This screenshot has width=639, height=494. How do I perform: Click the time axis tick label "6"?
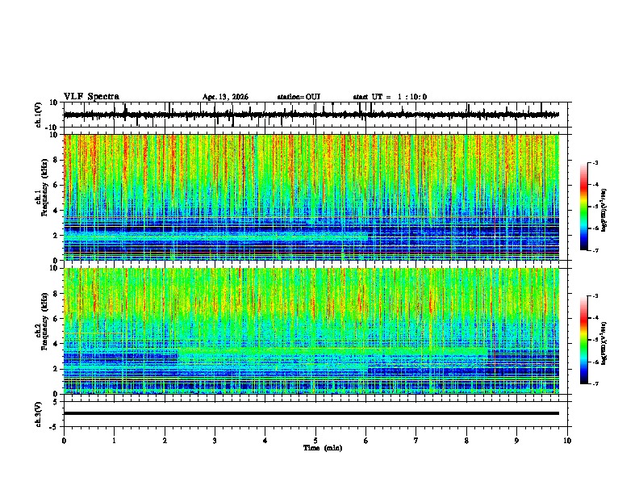point(366,441)
